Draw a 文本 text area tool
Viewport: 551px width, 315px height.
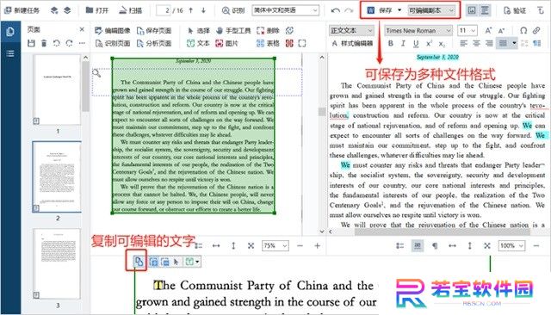198,44
